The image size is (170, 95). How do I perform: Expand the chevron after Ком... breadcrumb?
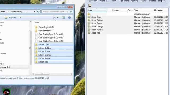coord(8,12)
